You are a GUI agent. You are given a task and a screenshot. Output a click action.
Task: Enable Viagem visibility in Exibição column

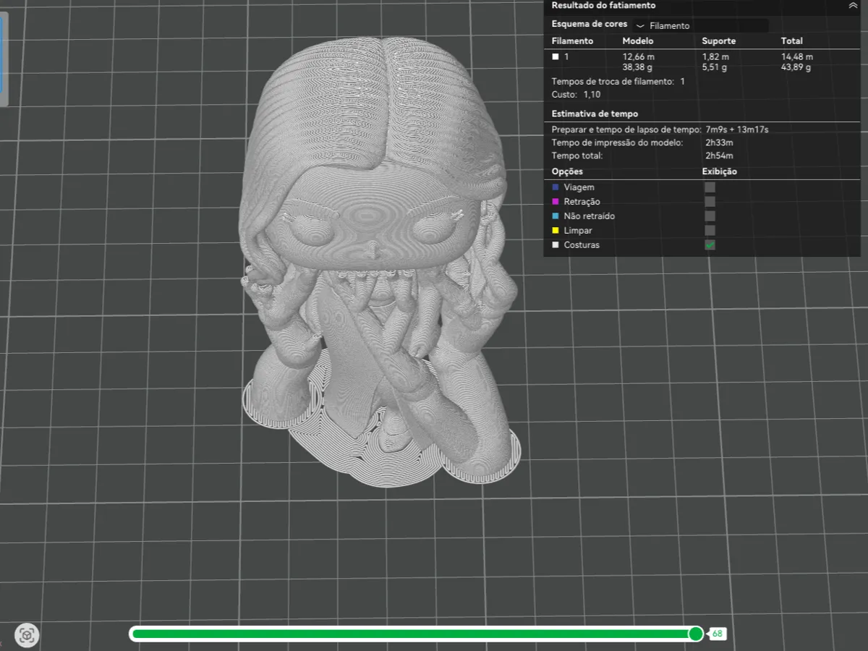(710, 187)
